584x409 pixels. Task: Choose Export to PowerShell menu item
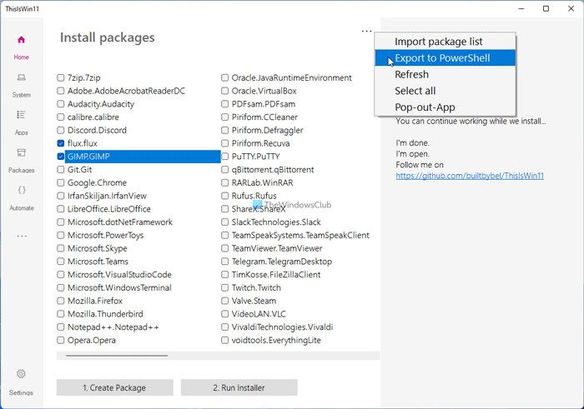click(x=445, y=58)
